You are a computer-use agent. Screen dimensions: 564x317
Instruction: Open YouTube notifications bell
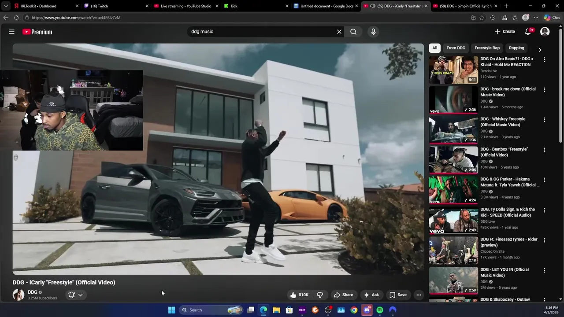[x=528, y=32]
